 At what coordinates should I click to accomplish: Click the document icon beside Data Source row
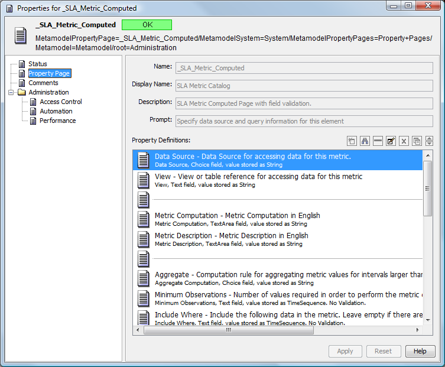click(144, 160)
